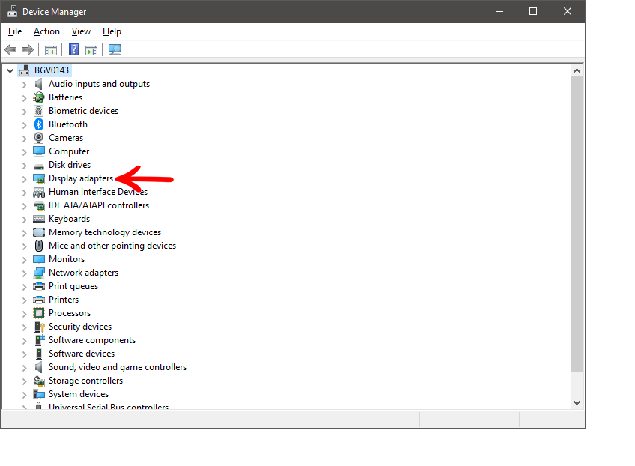Click the Security devices key icon
The width and height of the screenshot is (635, 466).
pos(39,327)
